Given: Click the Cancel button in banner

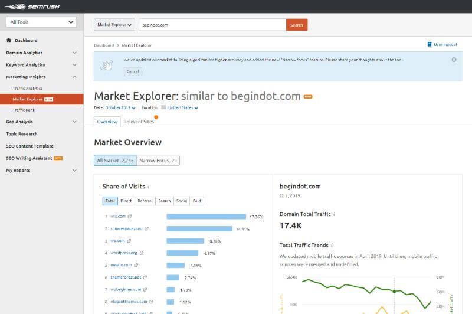Looking at the screenshot, I should (133, 71).
